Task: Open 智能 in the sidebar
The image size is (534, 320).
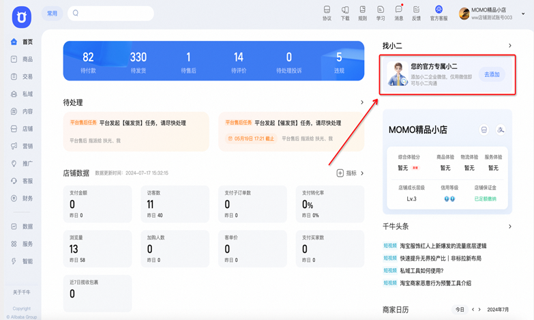Action: click(x=22, y=261)
